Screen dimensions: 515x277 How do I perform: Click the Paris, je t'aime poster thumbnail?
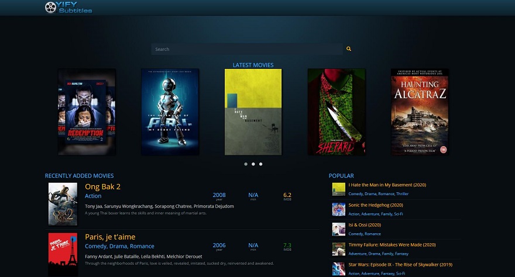[x=63, y=254]
